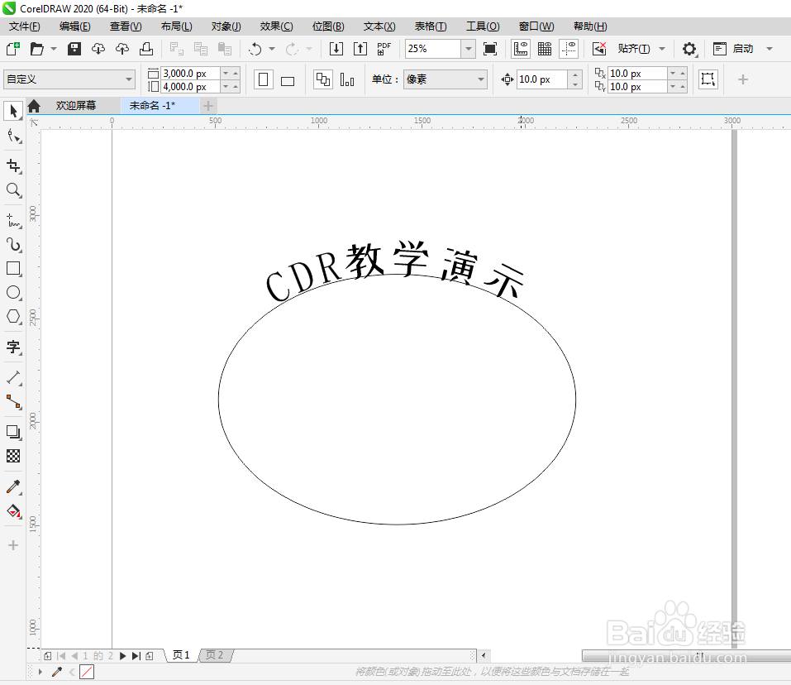Image resolution: width=791 pixels, height=685 pixels.
Task: Click the Import icon
Action: pos(336,49)
